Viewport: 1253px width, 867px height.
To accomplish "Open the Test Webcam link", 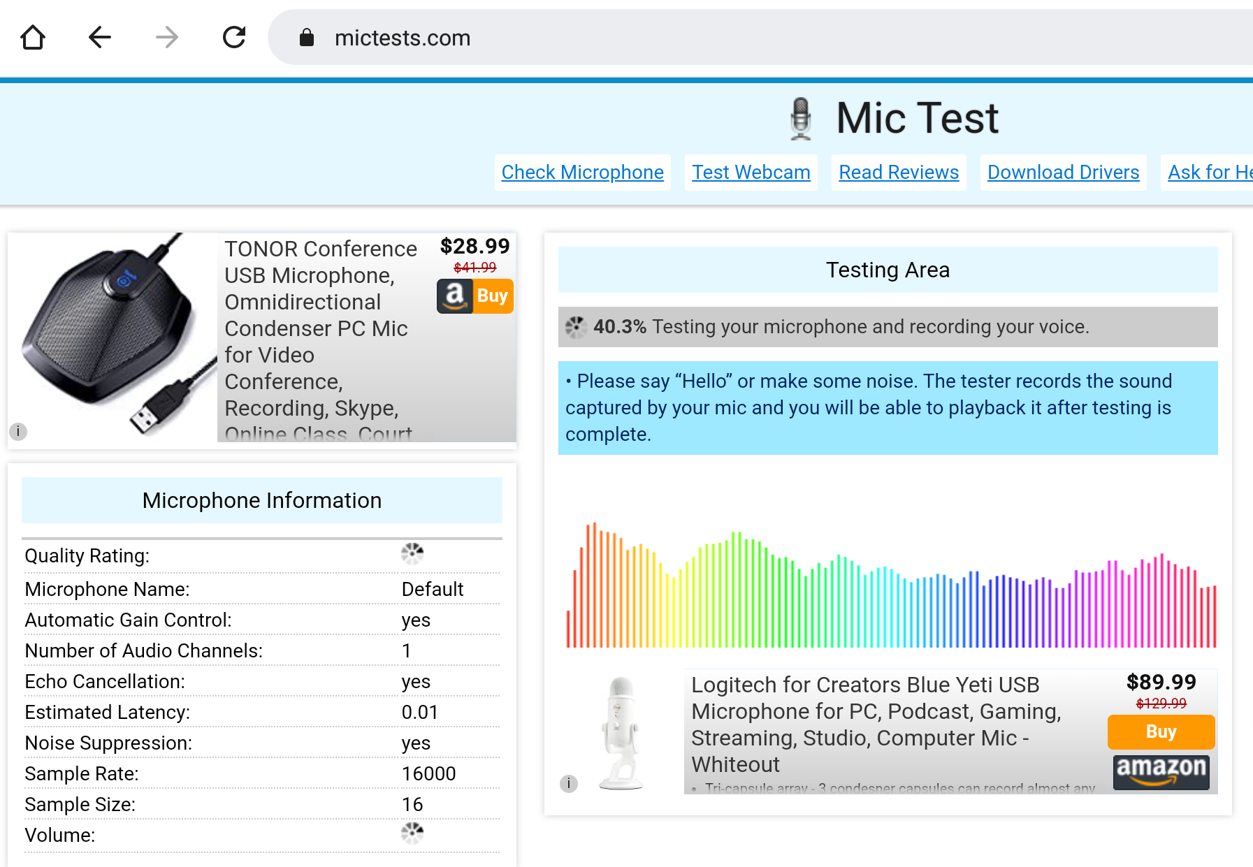I will [x=751, y=172].
